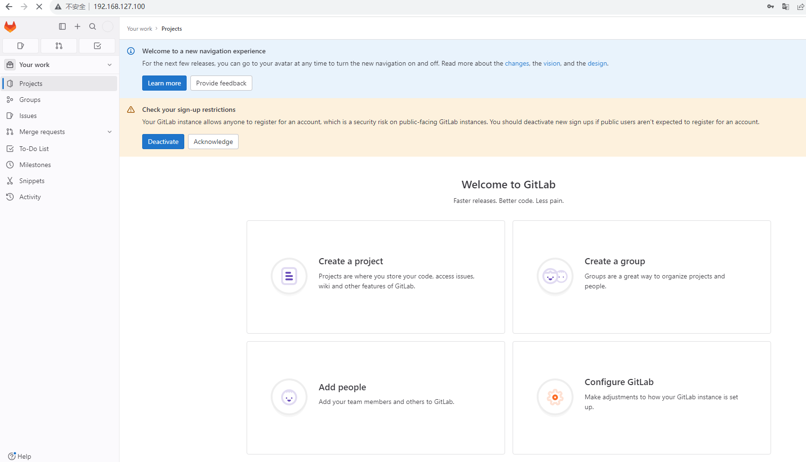
Task: Open saved passwords key icon
Action: coord(771,7)
